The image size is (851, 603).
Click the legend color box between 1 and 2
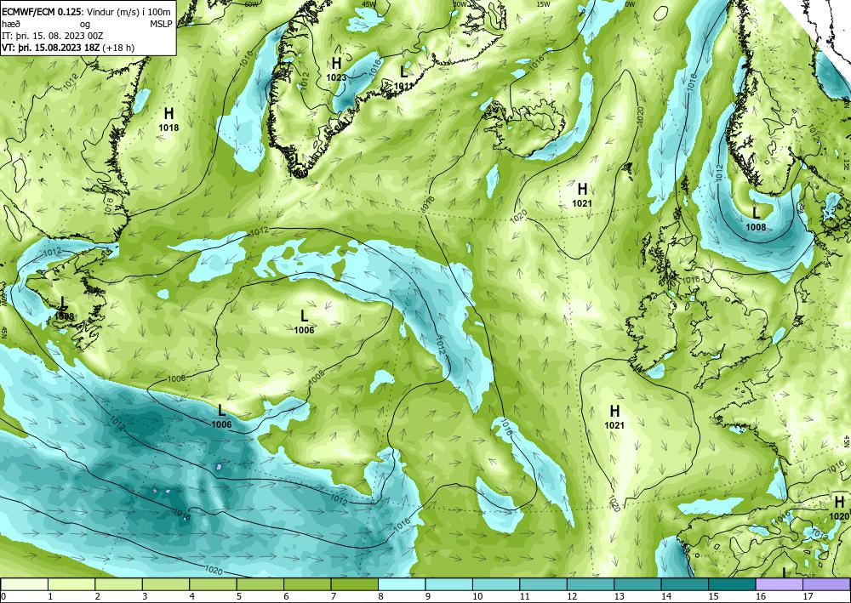tap(71, 584)
